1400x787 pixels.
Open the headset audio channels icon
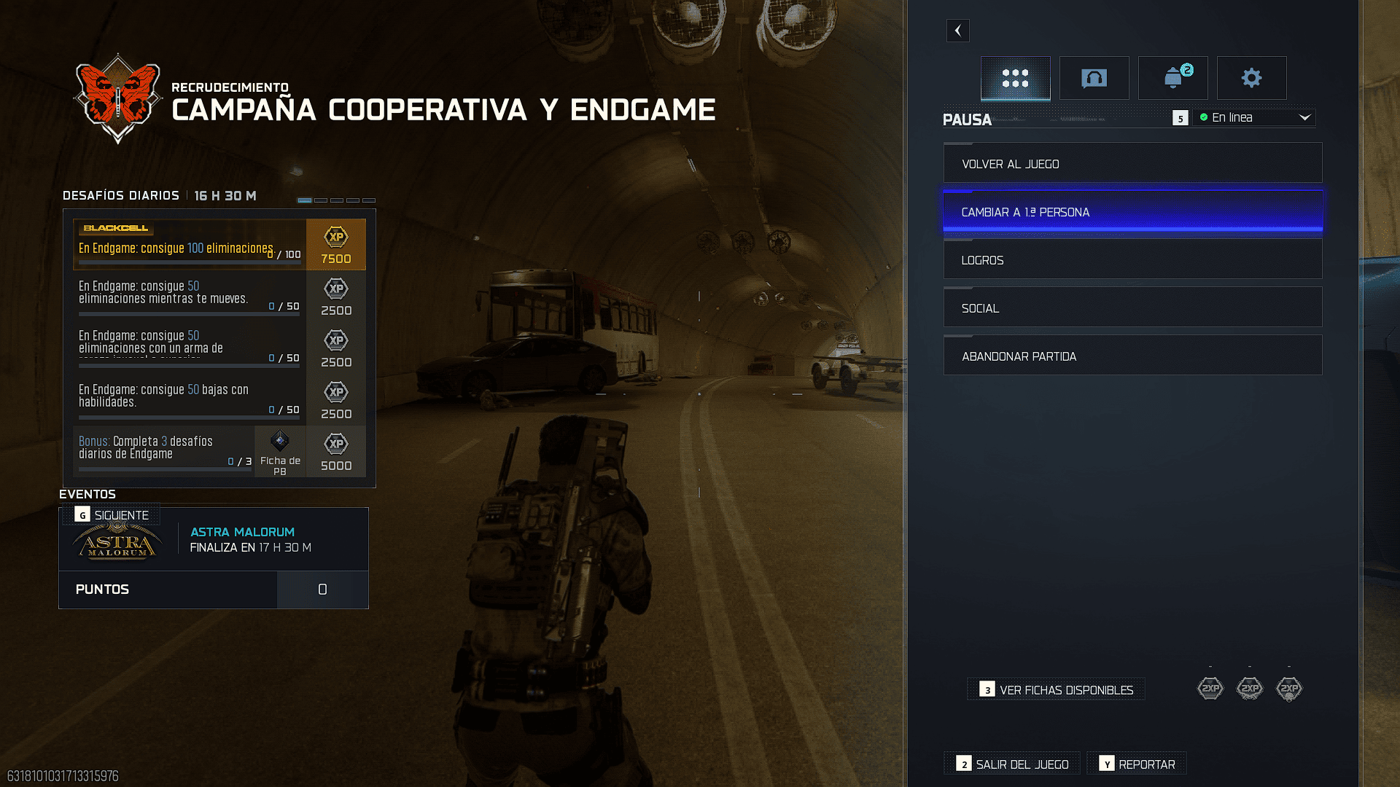tap(1094, 78)
